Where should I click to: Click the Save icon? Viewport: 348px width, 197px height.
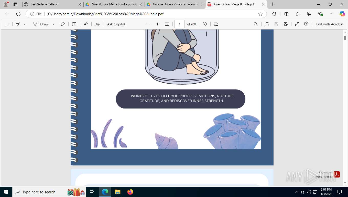click(276, 24)
